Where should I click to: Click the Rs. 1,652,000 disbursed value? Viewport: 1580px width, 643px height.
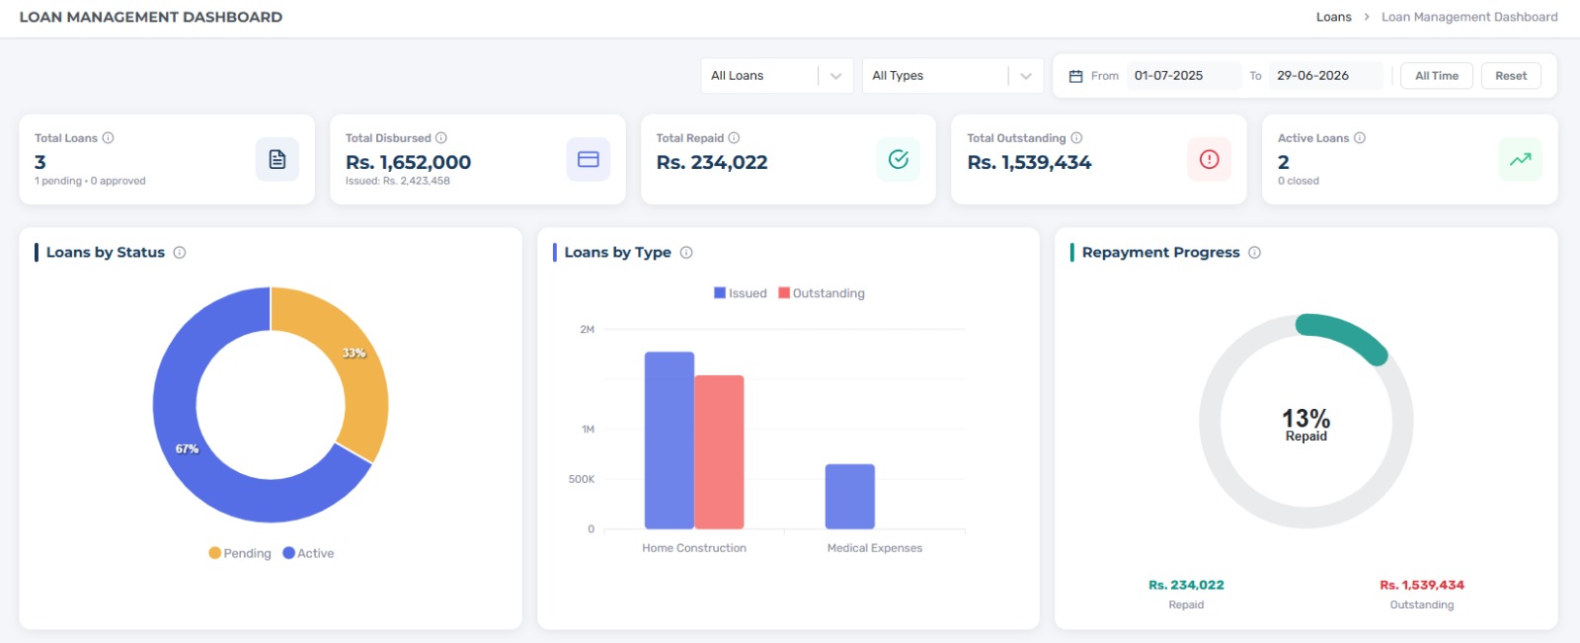(408, 162)
